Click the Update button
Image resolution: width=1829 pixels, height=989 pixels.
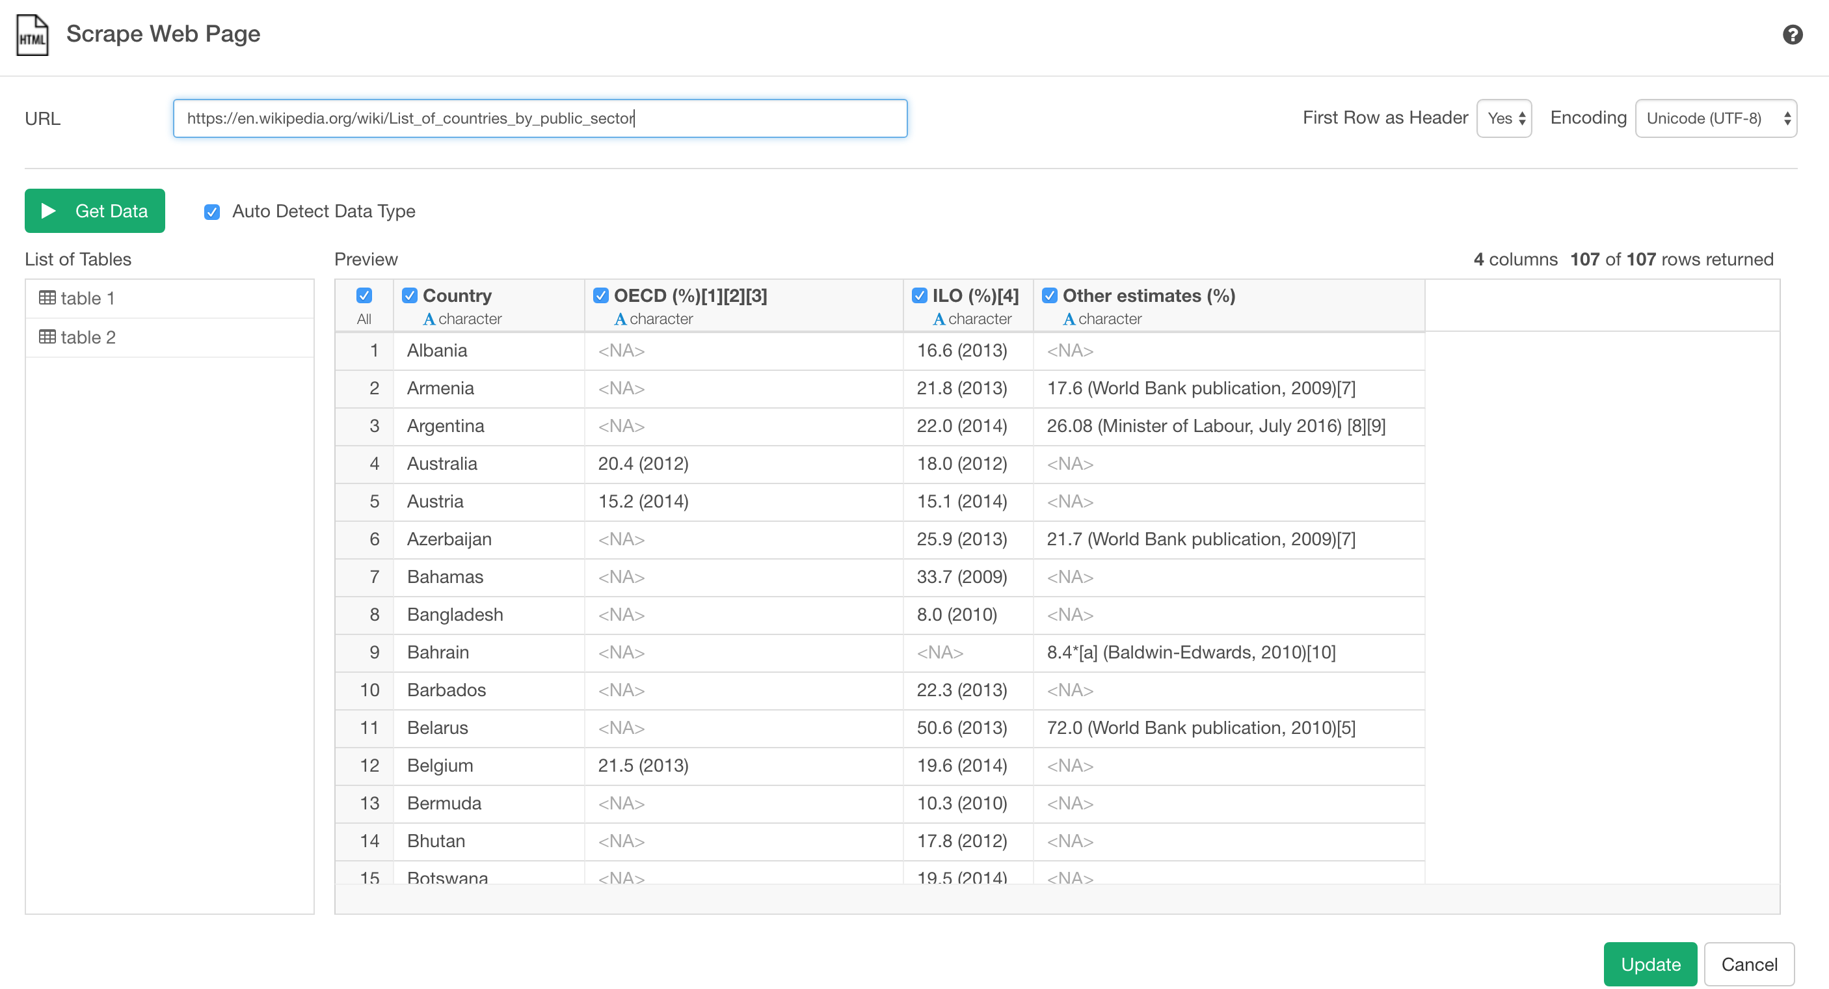[x=1650, y=964]
